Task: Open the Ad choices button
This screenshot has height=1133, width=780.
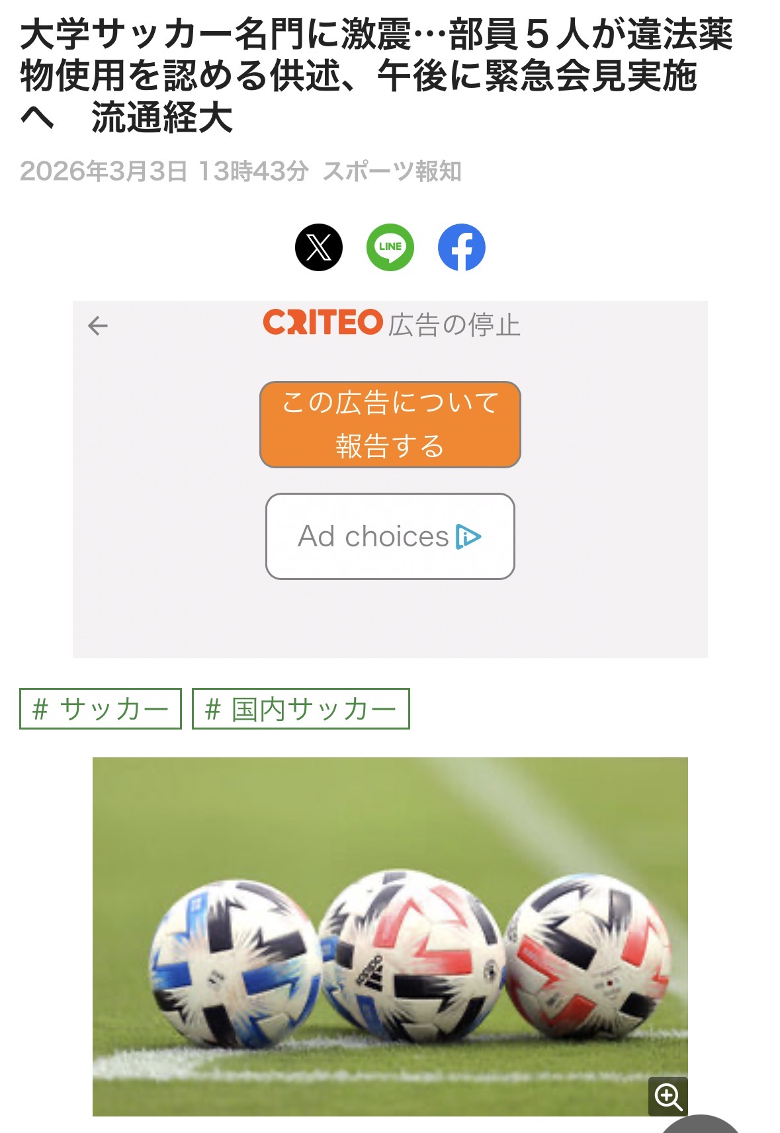Action: [390, 536]
